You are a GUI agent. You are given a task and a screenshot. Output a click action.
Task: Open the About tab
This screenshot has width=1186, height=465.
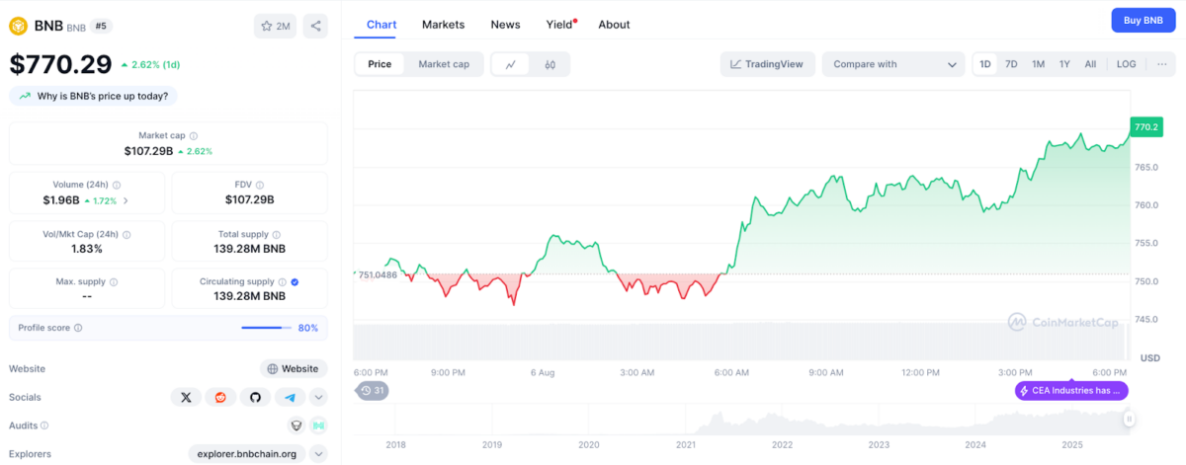coord(614,25)
